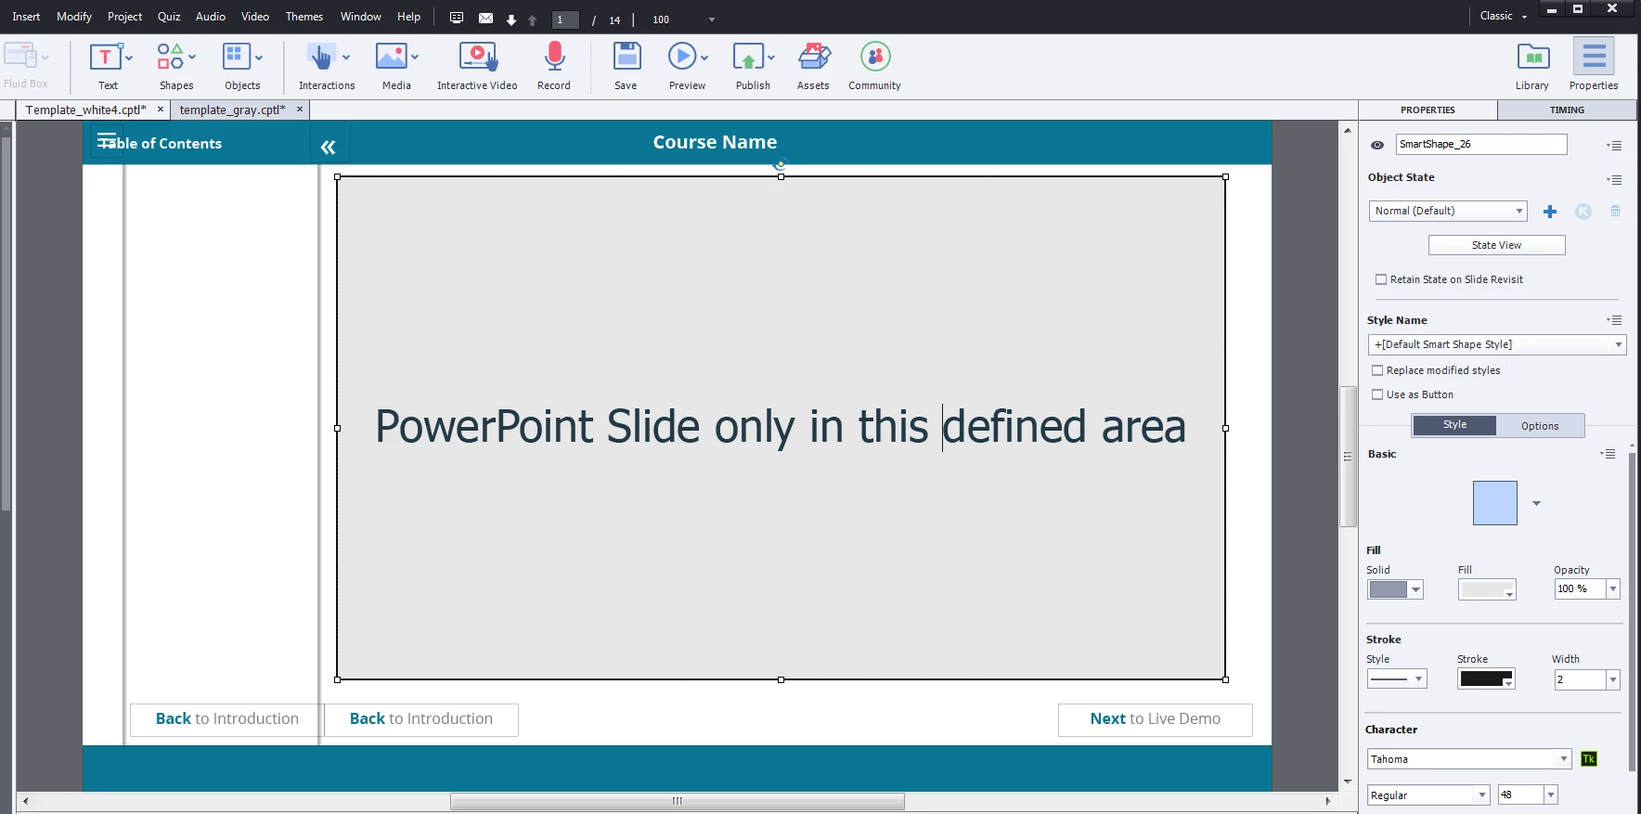Open the Assets panel
The image size is (1641, 814).
[813, 66]
